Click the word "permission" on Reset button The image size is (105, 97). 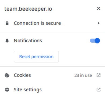coord(43,57)
